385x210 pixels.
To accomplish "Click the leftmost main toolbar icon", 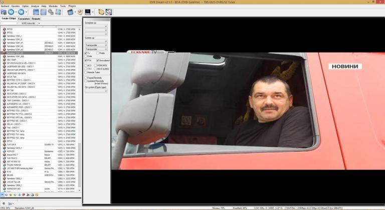I will pyautogui.click(x=4, y=12).
